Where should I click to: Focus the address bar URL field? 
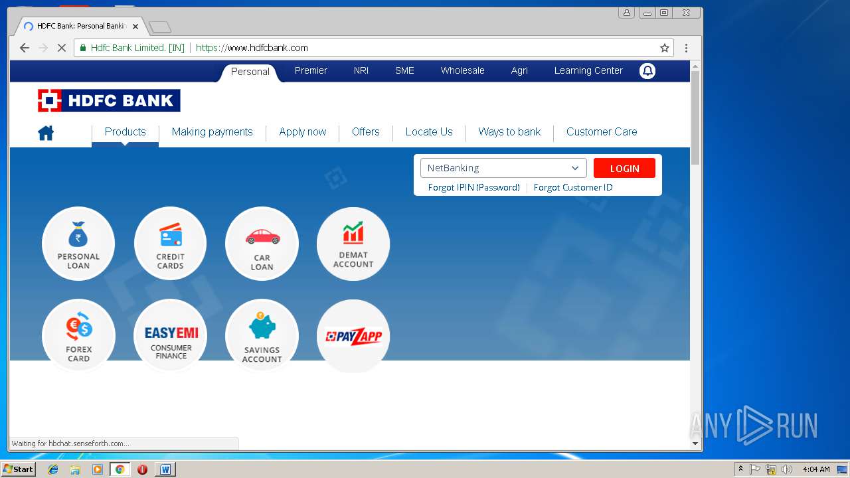point(425,48)
